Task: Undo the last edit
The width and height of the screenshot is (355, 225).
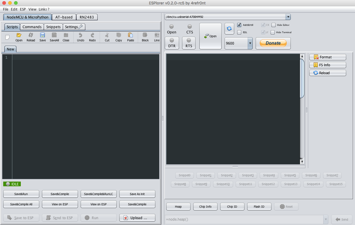Action: (x=81, y=37)
